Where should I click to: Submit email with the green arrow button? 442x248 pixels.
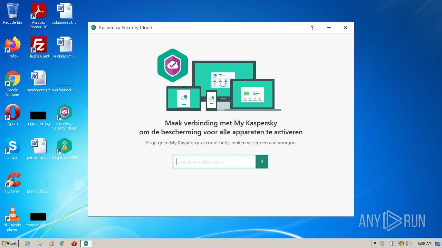click(262, 162)
